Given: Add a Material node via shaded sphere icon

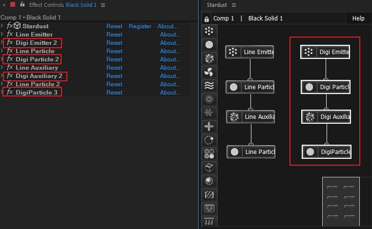Looking at the screenshot, I should pos(209,181).
